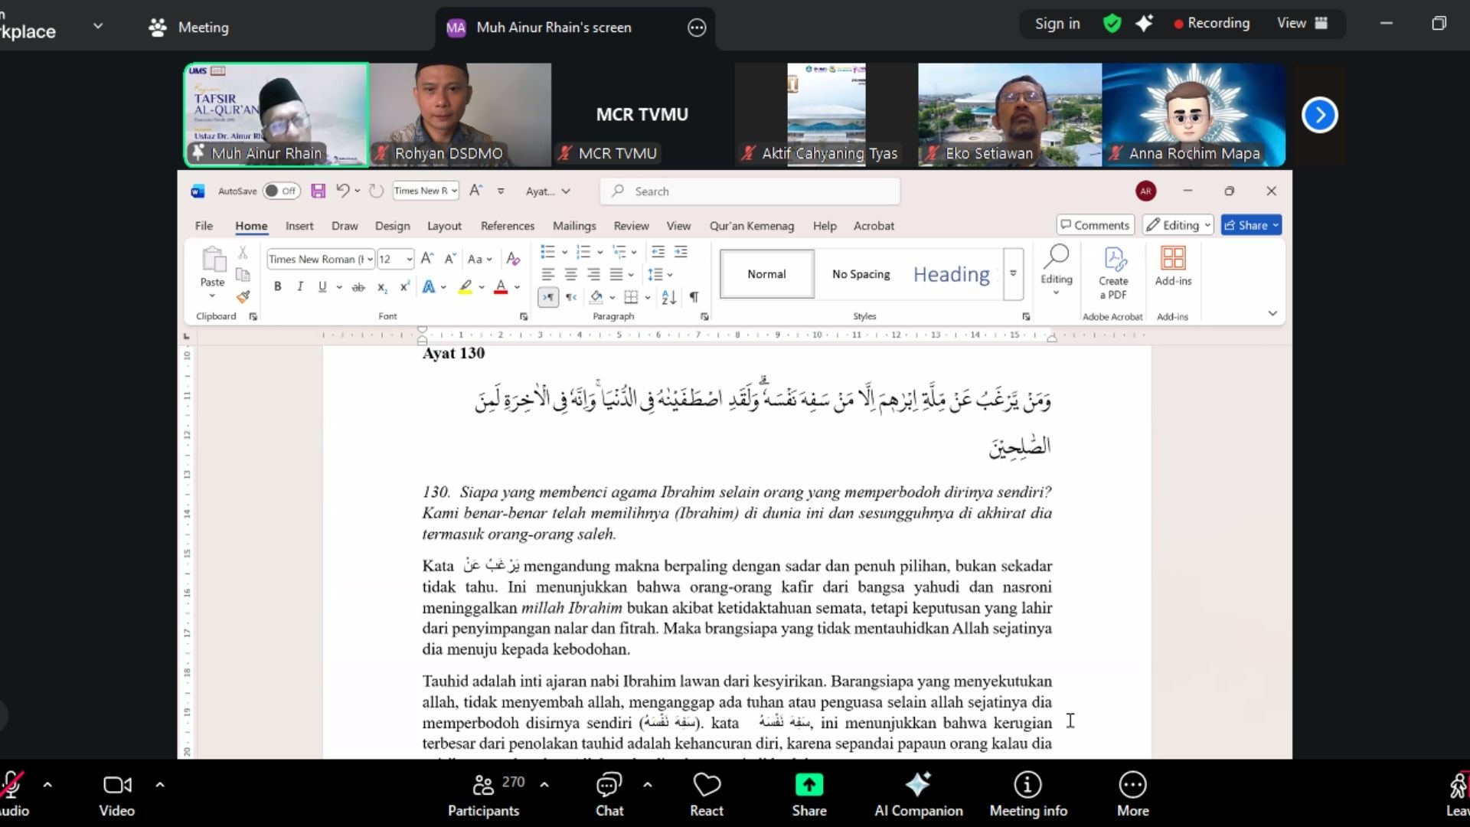Toggle Italic formatting

300,286
